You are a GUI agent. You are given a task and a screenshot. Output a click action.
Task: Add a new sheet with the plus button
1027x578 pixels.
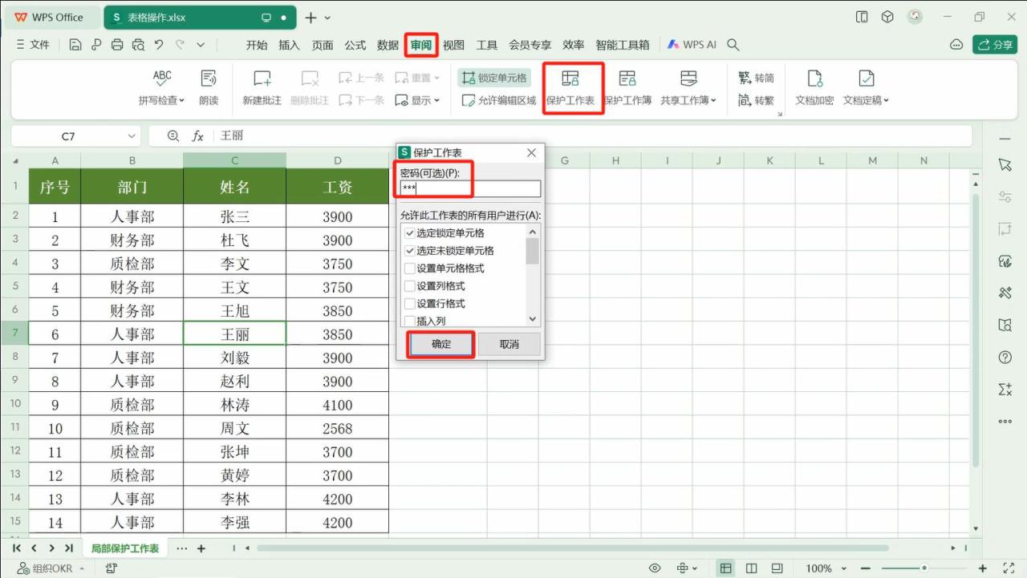tap(201, 548)
